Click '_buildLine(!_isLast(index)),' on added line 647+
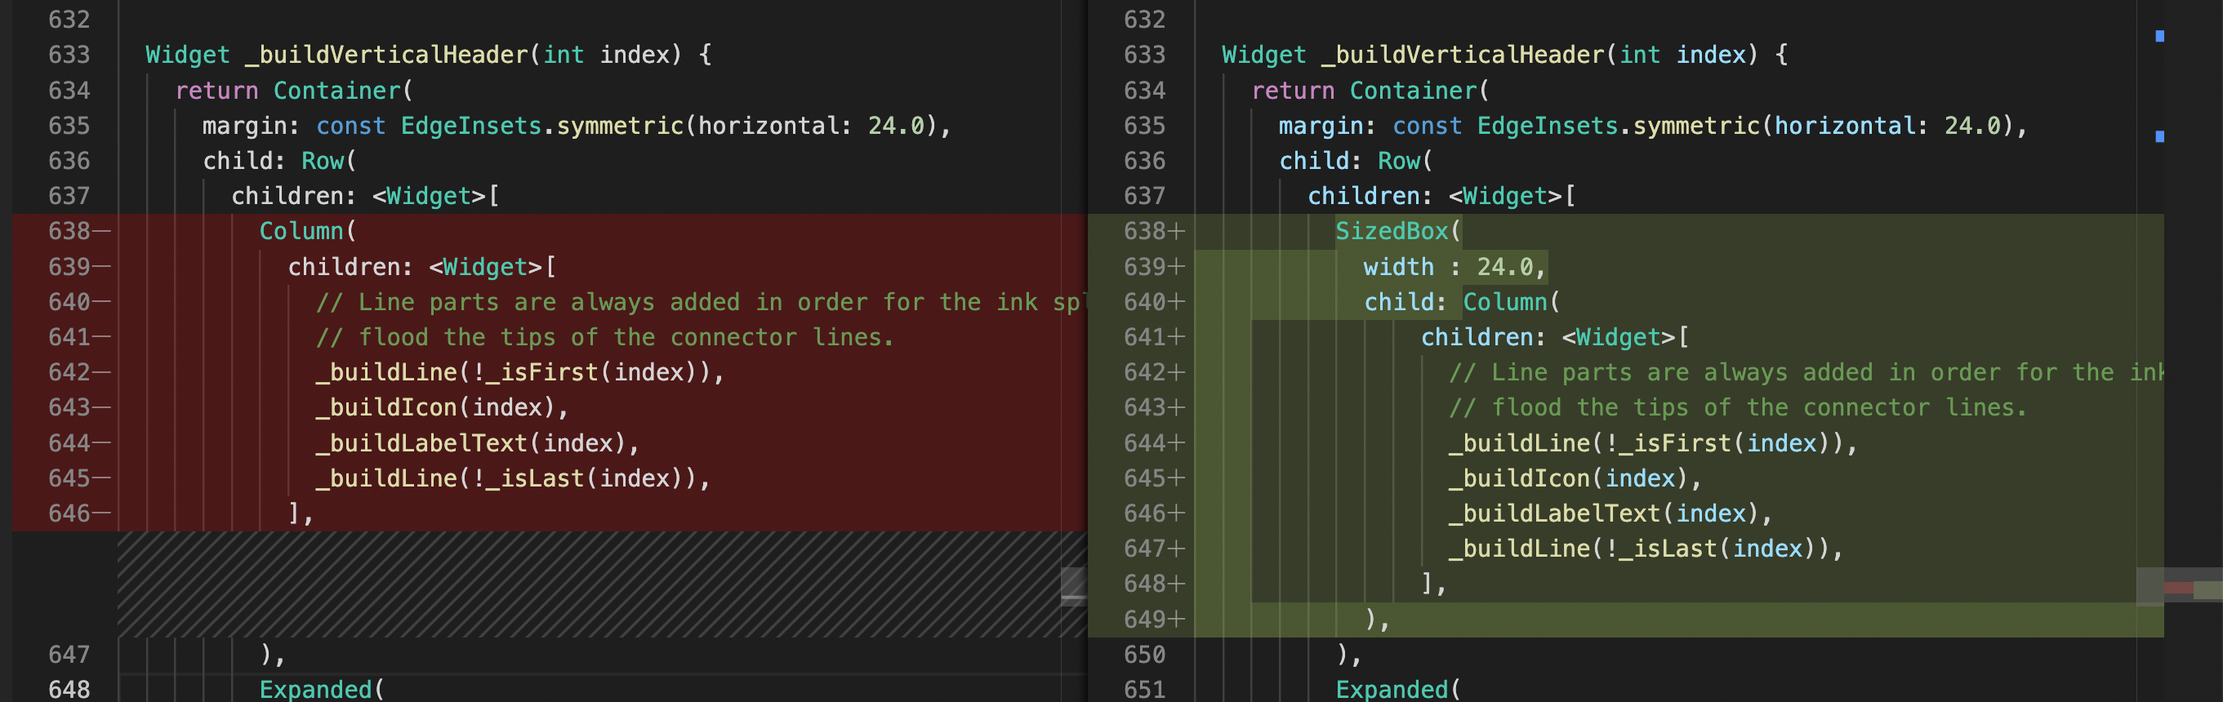Viewport: 2223px width, 702px height. click(x=1646, y=549)
